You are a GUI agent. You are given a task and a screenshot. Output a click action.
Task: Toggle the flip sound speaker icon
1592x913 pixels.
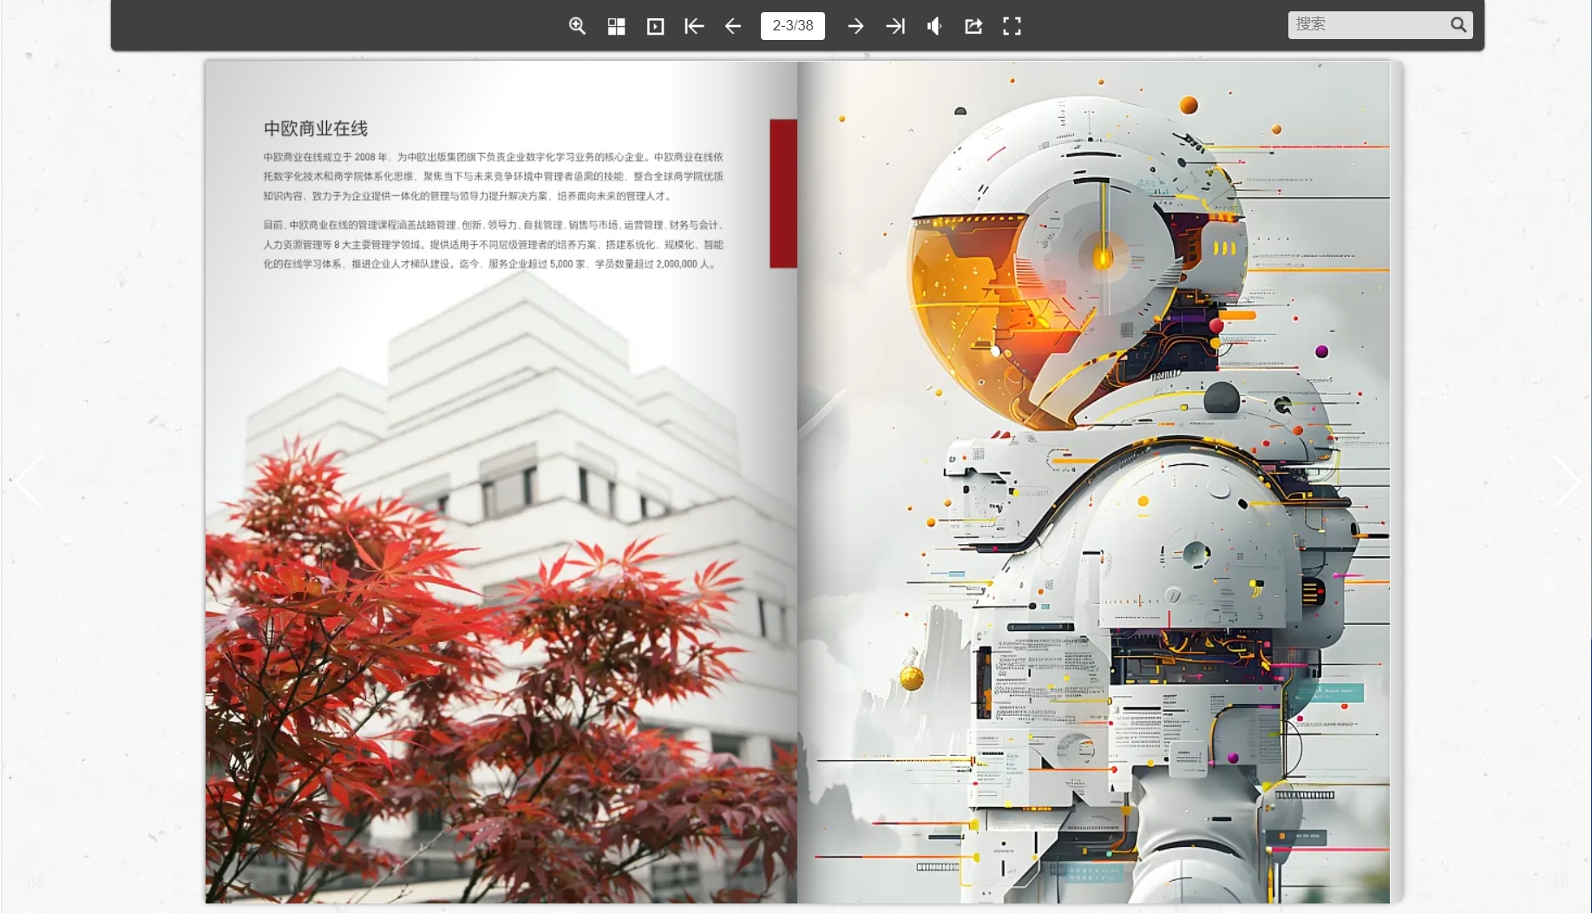coord(934,26)
